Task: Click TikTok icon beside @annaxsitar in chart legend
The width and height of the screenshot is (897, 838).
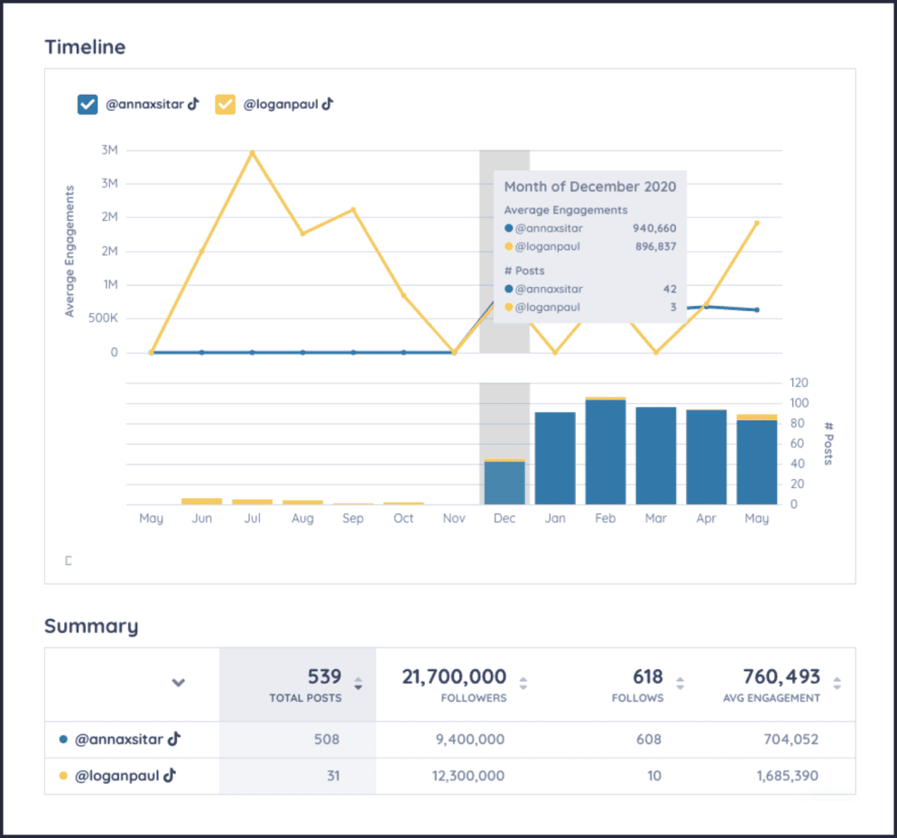Action: [193, 104]
